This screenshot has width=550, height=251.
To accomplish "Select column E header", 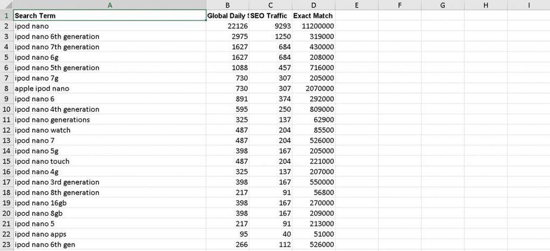I will pos(357,5).
